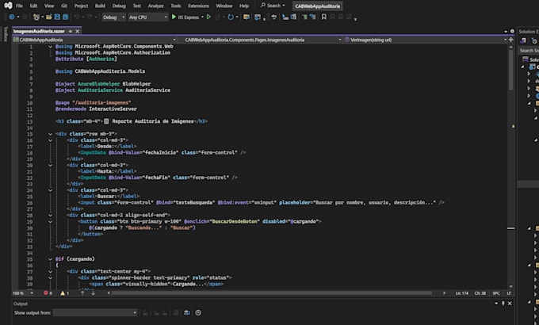Toggle word wrap icon in Output panel
Viewport: 539px width, 325px height.
tap(187, 312)
